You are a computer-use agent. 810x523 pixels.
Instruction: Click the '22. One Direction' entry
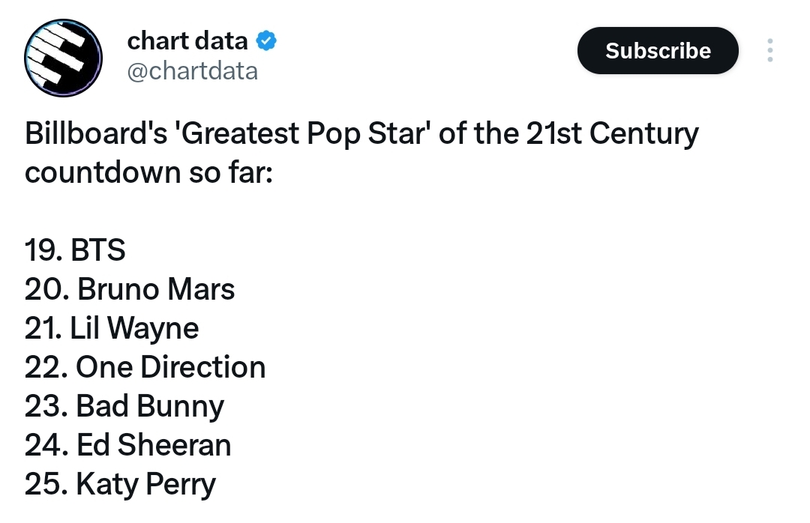tap(145, 367)
